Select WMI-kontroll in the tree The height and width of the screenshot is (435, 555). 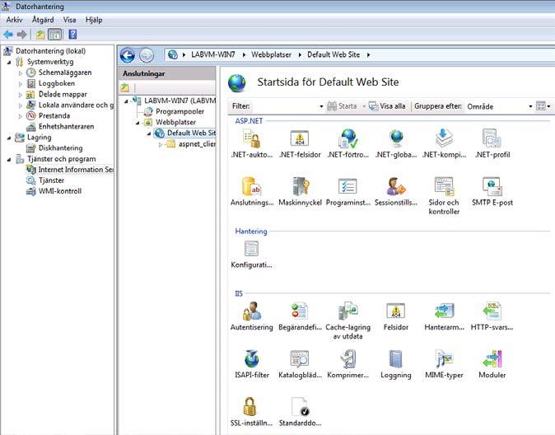(x=60, y=191)
